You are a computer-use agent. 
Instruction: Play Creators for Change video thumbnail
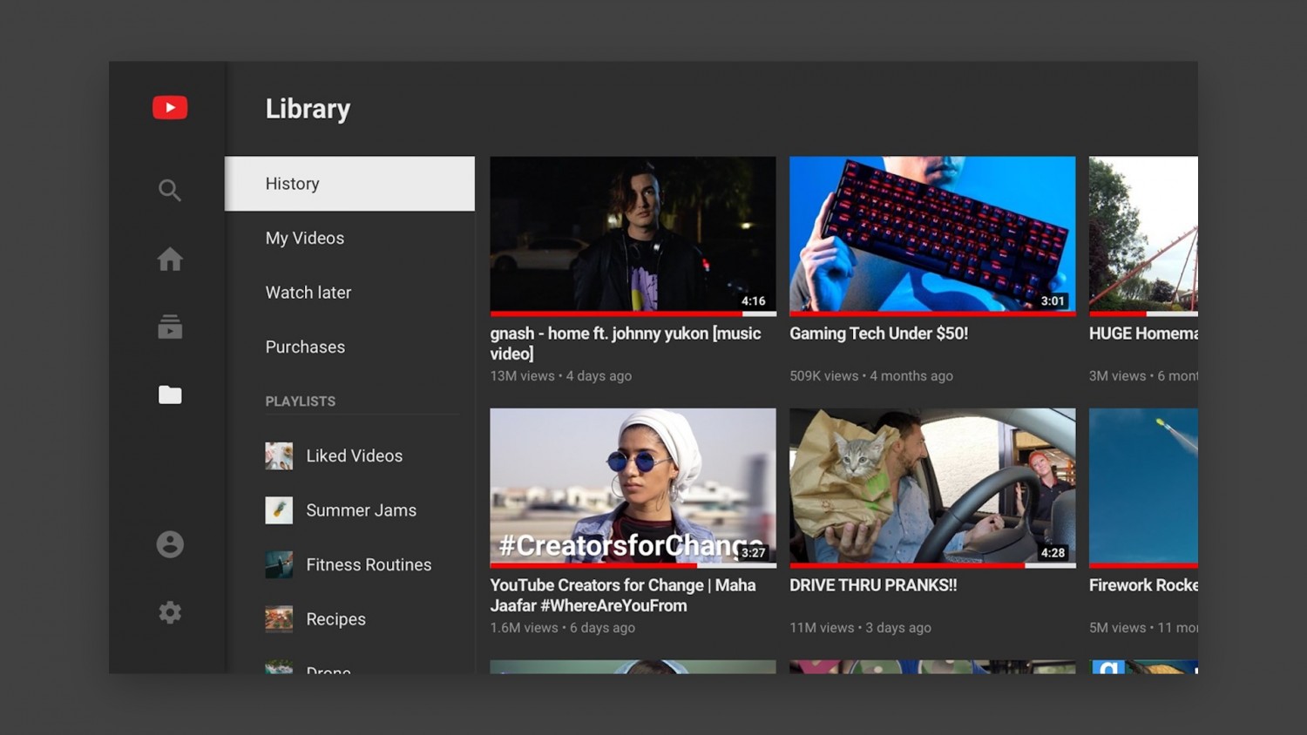click(633, 486)
